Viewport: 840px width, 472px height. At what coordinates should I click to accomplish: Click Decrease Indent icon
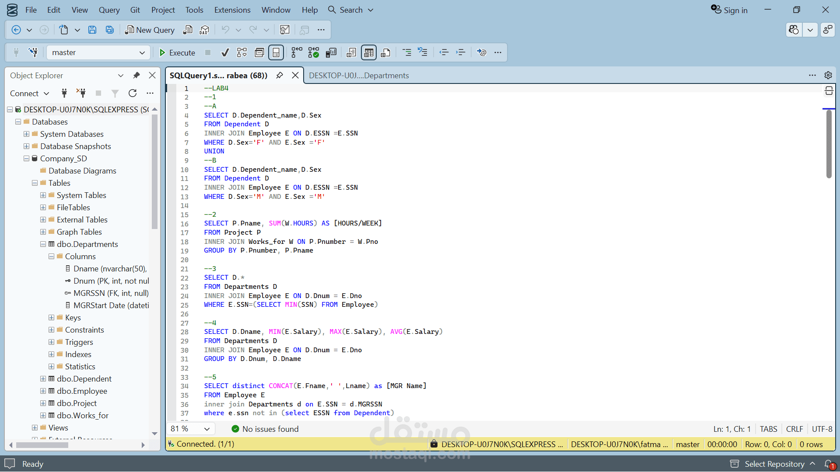point(444,52)
